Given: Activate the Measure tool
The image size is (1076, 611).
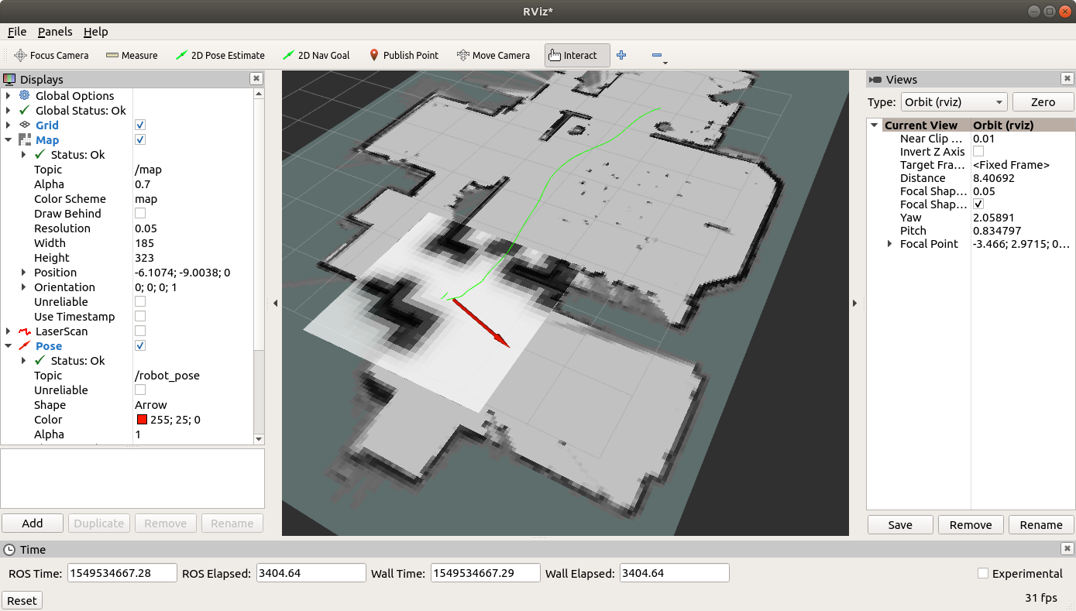Looking at the screenshot, I should (x=132, y=55).
